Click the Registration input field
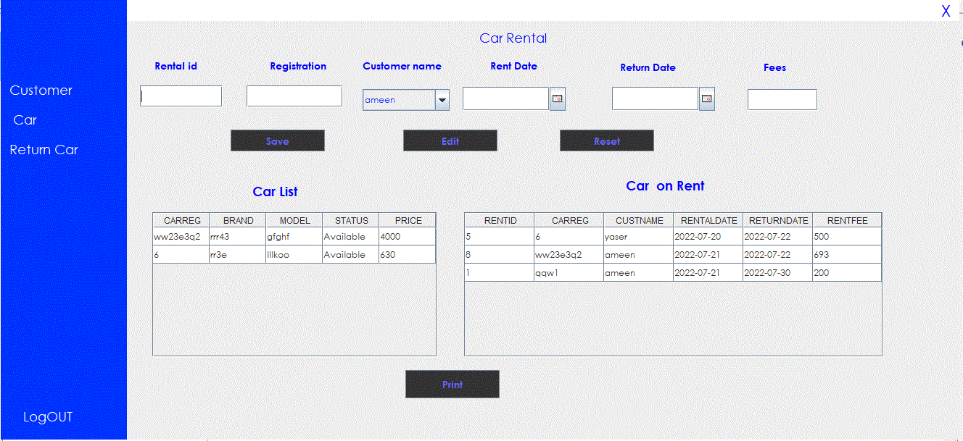 tap(294, 96)
